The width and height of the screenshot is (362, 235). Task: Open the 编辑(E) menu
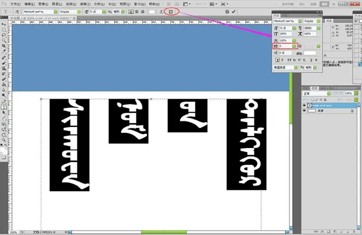point(30,4)
